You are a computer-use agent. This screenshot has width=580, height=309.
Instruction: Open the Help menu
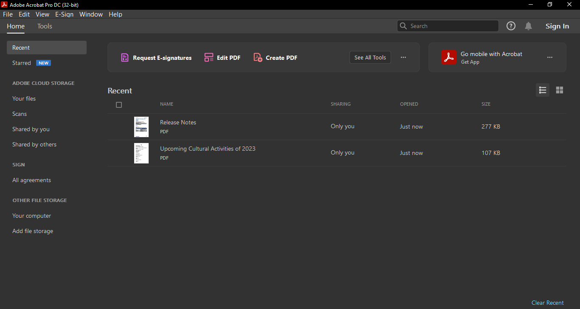(x=115, y=14)
